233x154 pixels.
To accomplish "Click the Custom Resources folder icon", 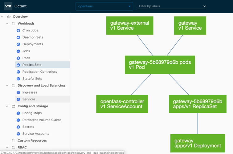I will tap(14, 141).
